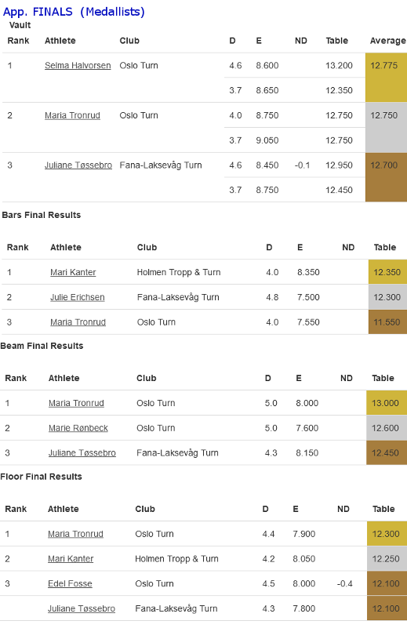407x639 pixels.
Task: Click App. FINALS (Medallists) heading
Action: point(74,12)
